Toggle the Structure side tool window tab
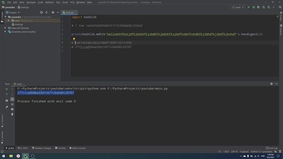Image resolution: width=283 pixels, height=159 pixels. tap(2, 121)
